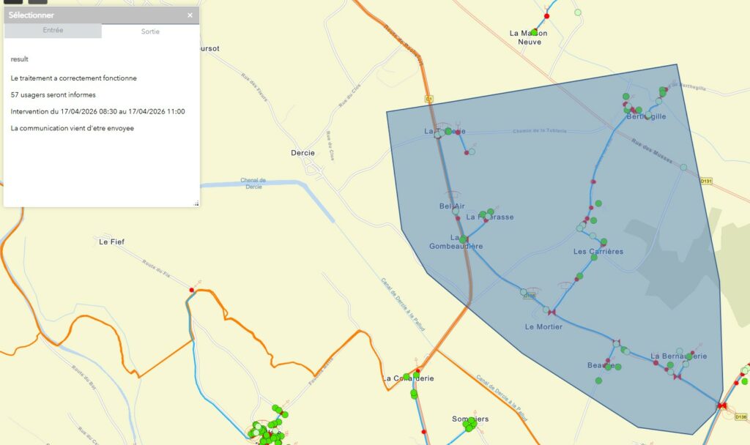Click the Sélectionner panel resize handle
This screenshot has height=445, width=750.
pyautogui.click(x=196, y=203)
